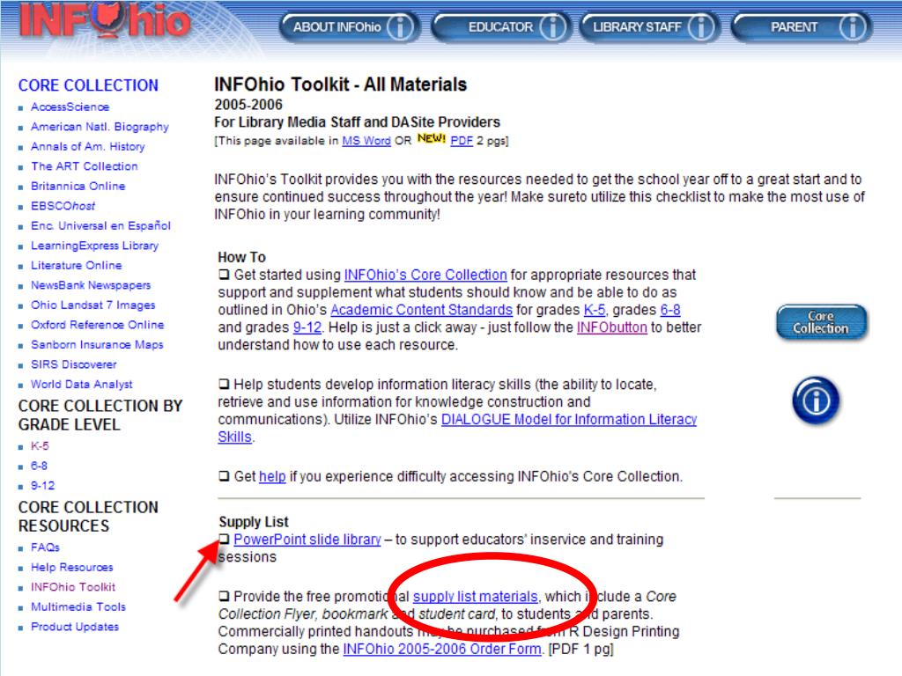Screen dimensions: 902x676
Task: Open Multimedia Tools link
Action: point(78,607)
